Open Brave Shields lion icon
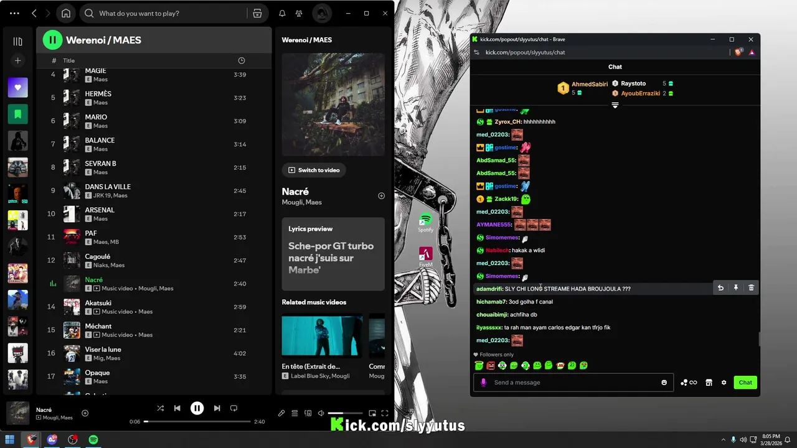 (x=738, y=52)
